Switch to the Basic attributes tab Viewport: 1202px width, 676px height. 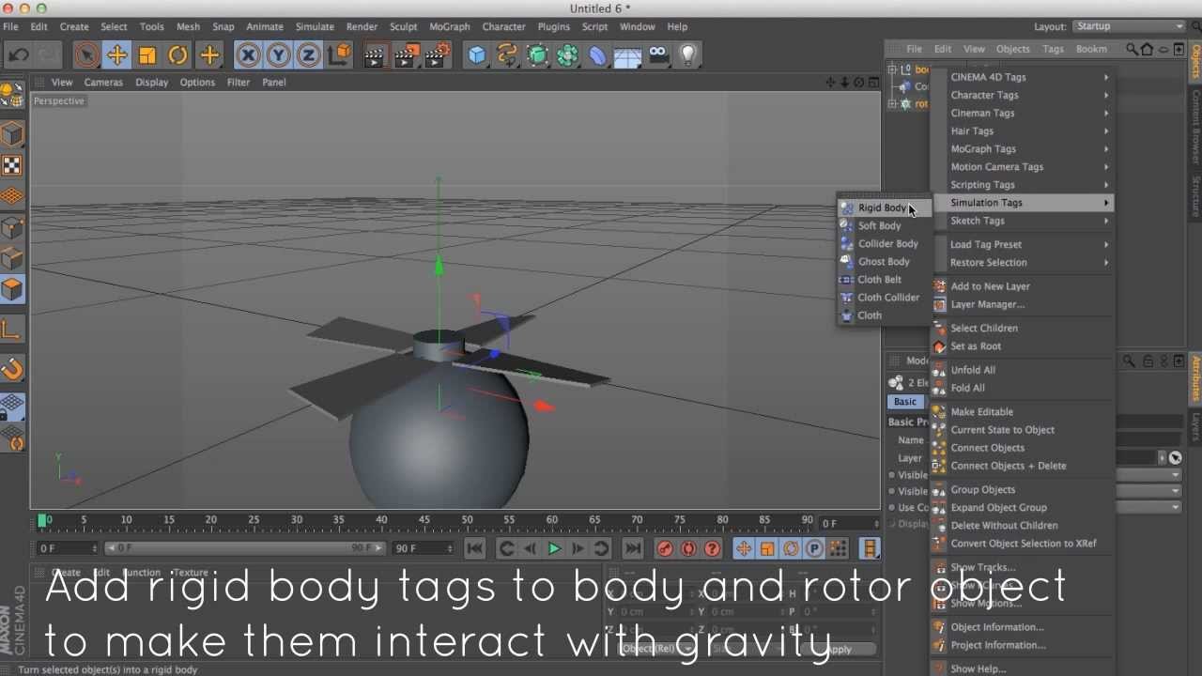[905, 402]
